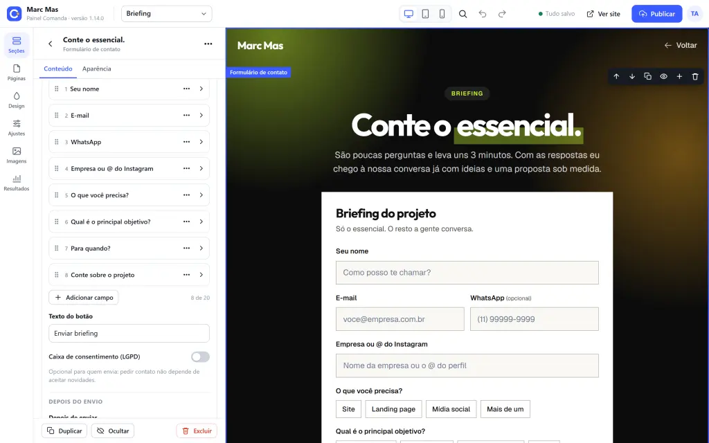Open the Design sidebar panel
Image resolution: width=709 pixels, height=443 pixels.
[17, 100]
